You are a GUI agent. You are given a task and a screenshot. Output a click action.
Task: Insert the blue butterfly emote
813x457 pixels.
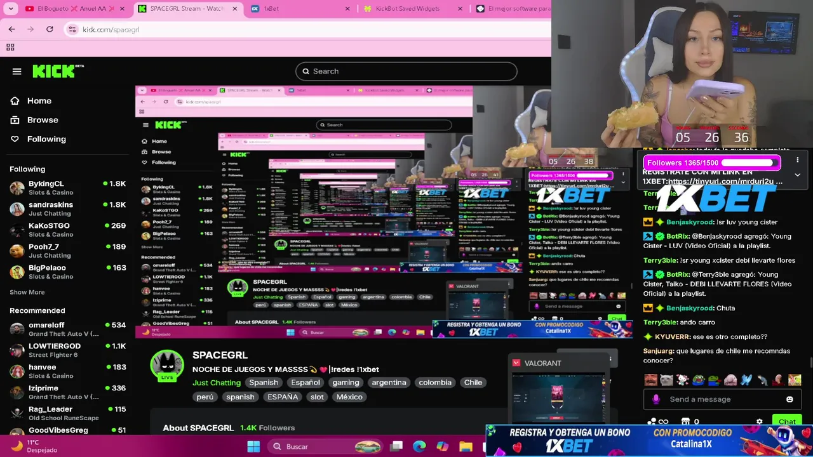pos(746,380)
